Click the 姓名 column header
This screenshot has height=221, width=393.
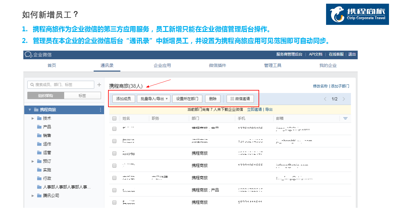tap(126, 118)
